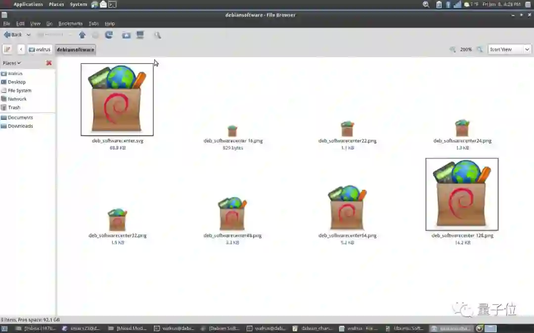
Task: Reload the current folder
Action: click(x=109, y=35)
